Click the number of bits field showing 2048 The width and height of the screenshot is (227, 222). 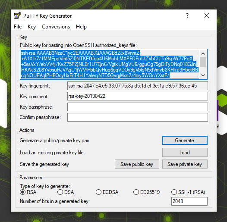point(189,201)
